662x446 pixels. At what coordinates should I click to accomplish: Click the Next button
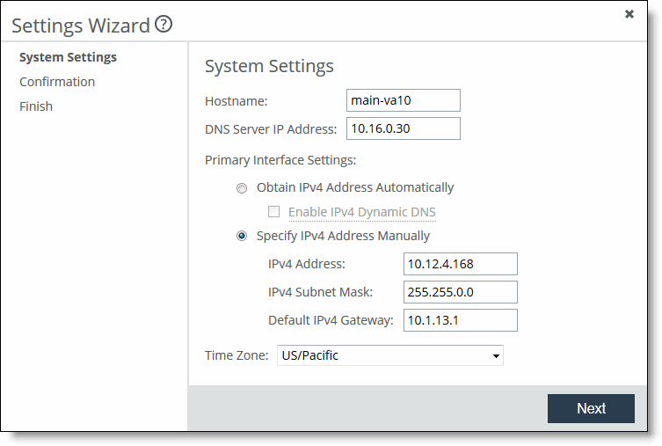tap(591, 408)
